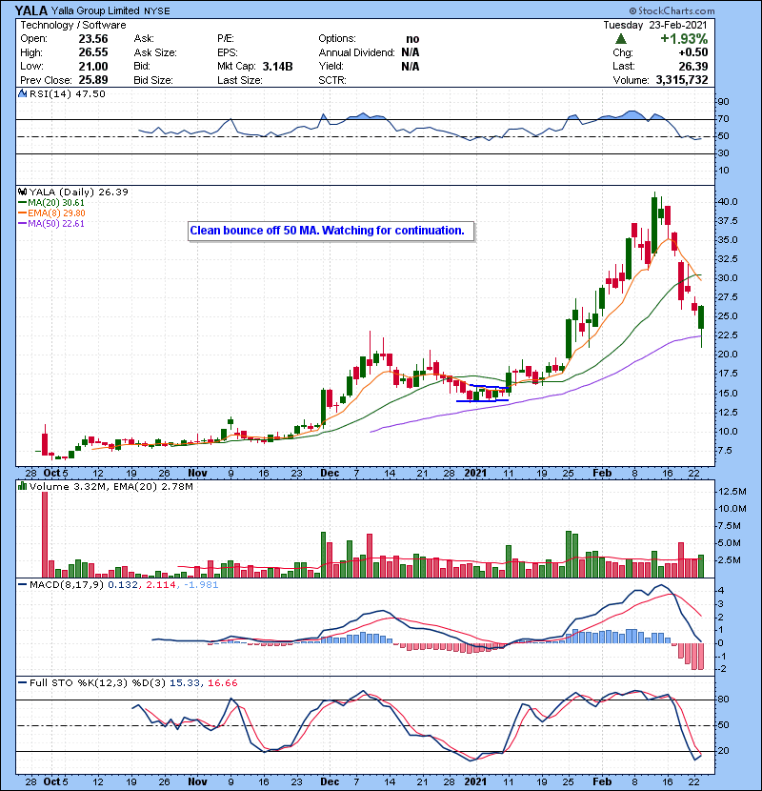Click the RSI 70 level label
Image resolution: width=762 pixels, height=791 pixels.
(x=723, y=119)
